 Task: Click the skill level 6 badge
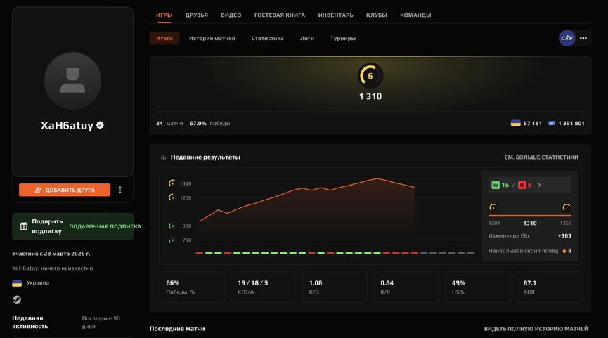click(370, 76)
